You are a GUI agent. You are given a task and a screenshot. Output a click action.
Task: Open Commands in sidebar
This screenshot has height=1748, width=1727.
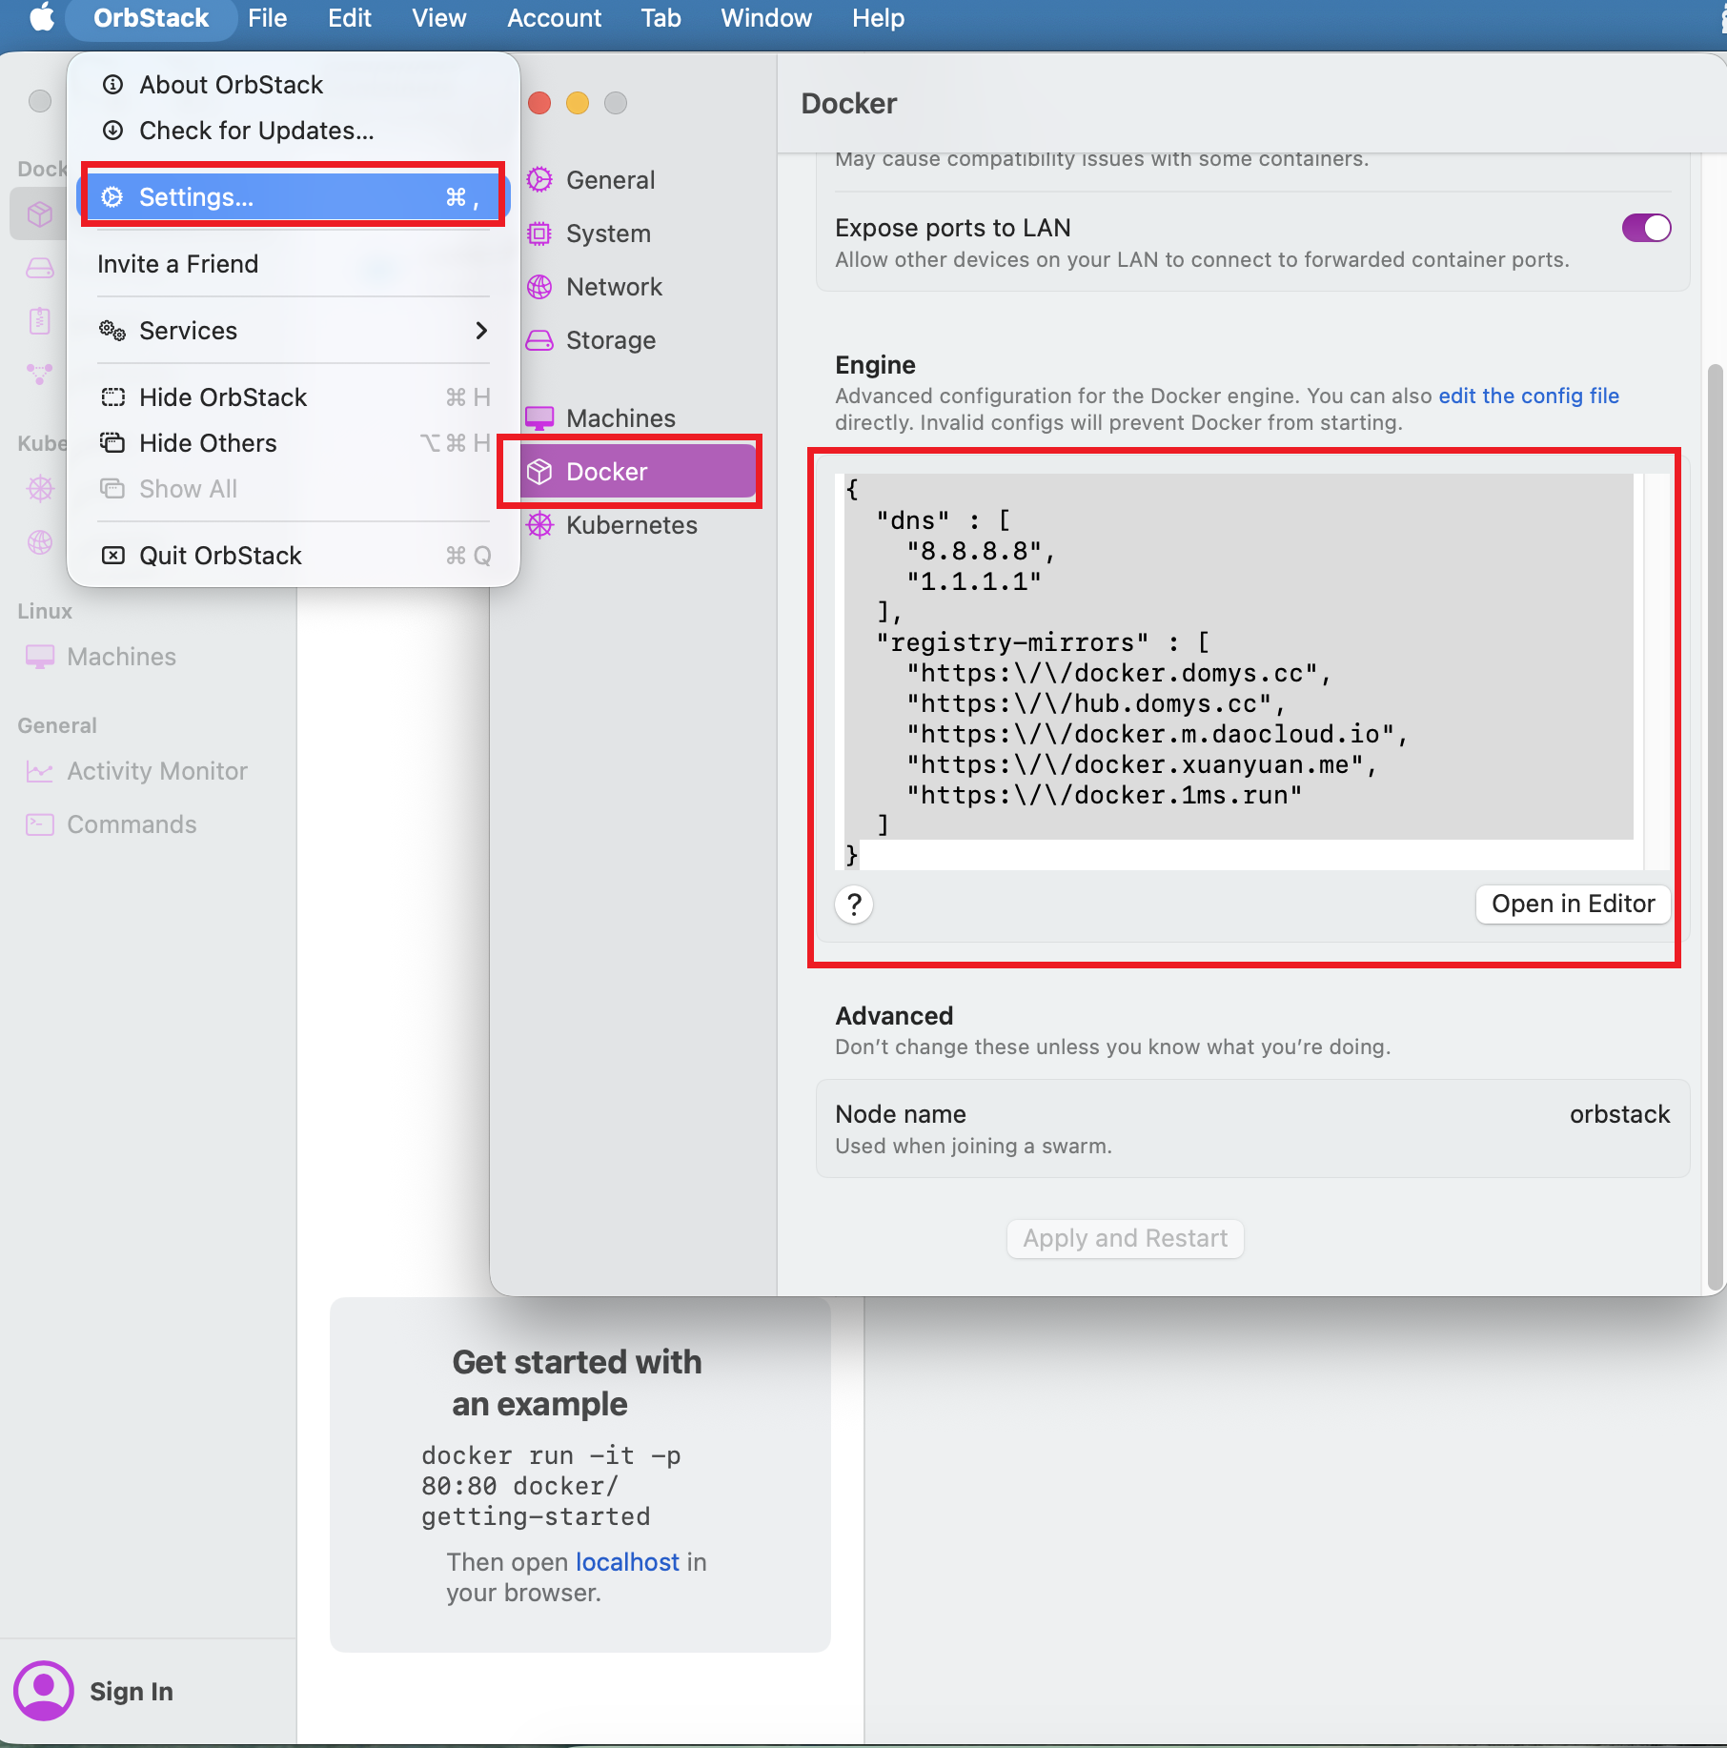(148, 824)
